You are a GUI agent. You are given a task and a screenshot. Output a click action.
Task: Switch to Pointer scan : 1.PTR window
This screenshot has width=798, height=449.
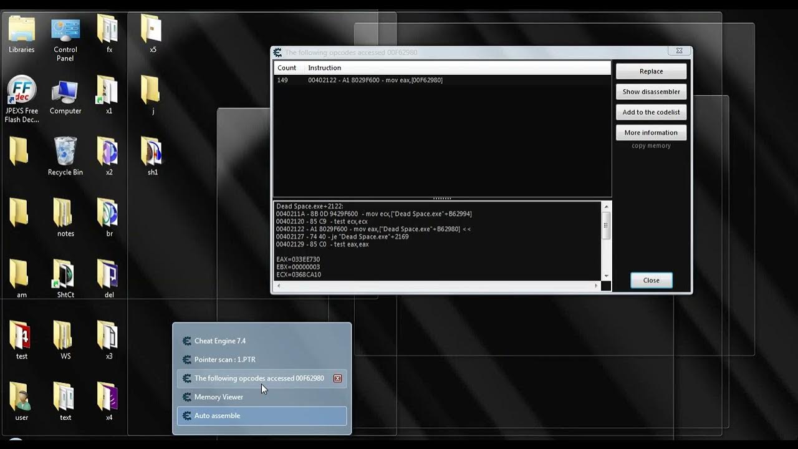[x=262, y=360]
